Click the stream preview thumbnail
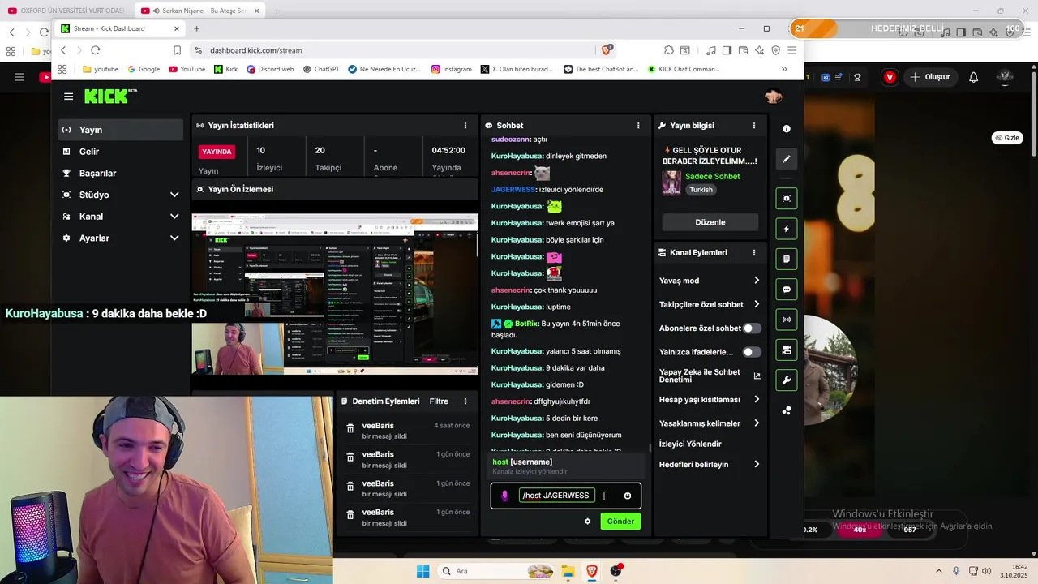This screenshot has width=1038, height=584. click(x=335, y=294)
